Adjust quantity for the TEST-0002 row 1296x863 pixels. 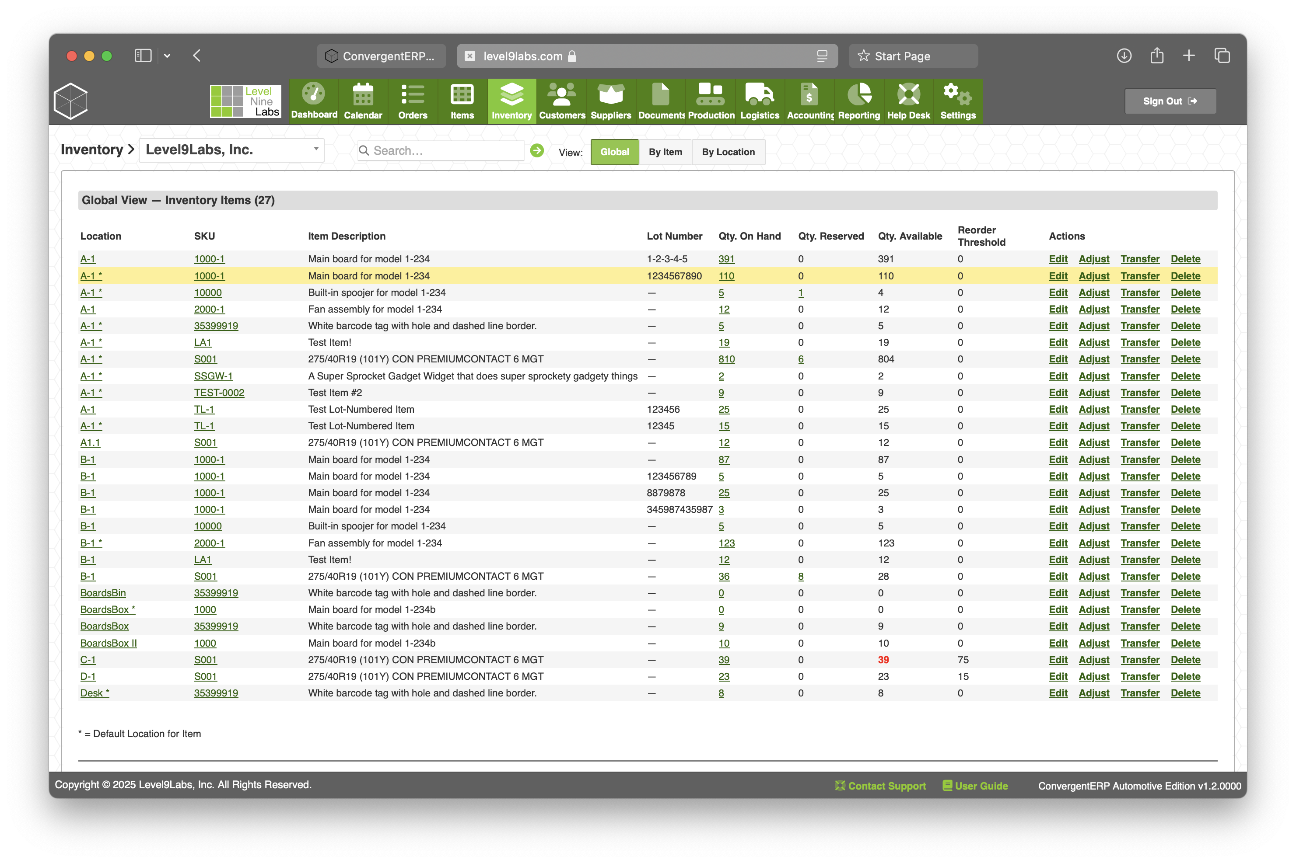pos(1093,393)
